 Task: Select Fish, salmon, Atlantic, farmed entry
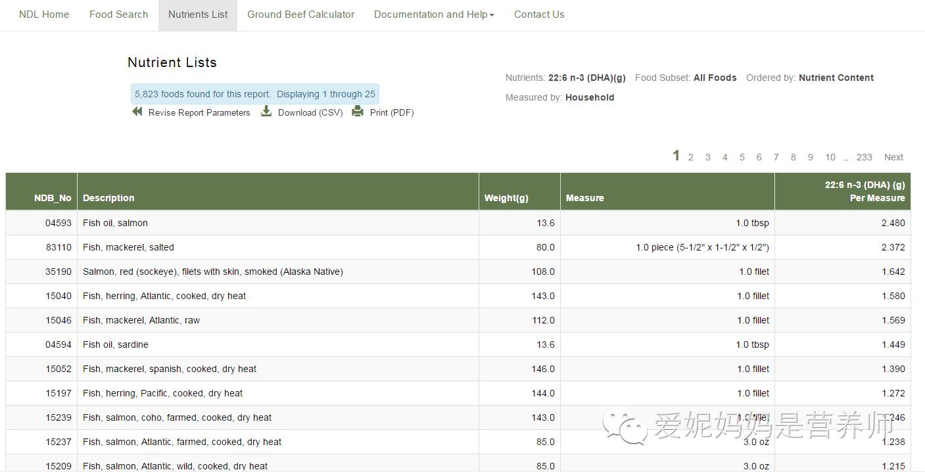(x=182, y=442)
